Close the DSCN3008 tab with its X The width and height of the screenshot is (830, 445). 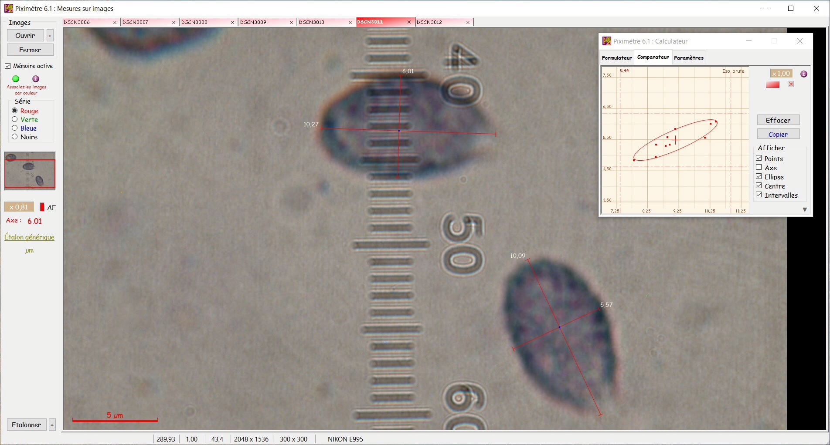pos(232,22)
